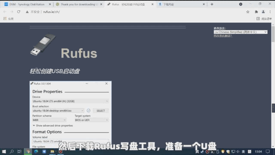The height and width of the screenshot is (155, 275).
Task: Open the 13:04 clock in the taskbar
Action: pos(258,152)
